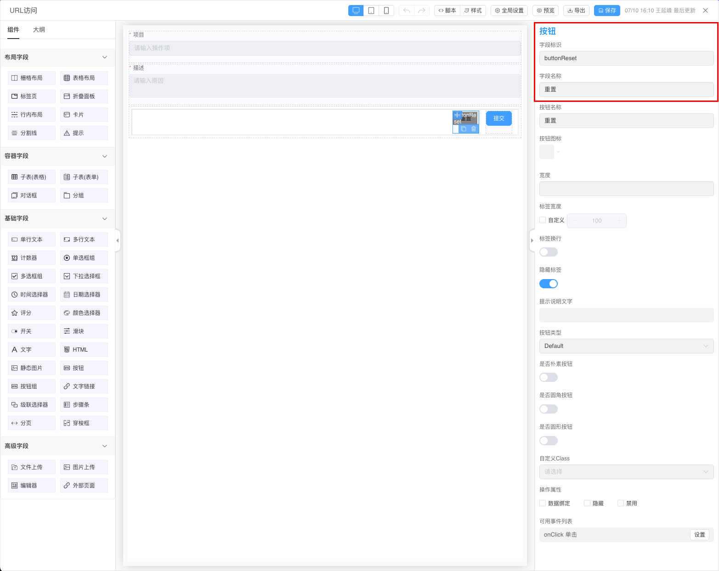Switch to the 大纲 tab
Image resolution: width=719 pixels, height=571 pixels.
click(x=39, y=30)
